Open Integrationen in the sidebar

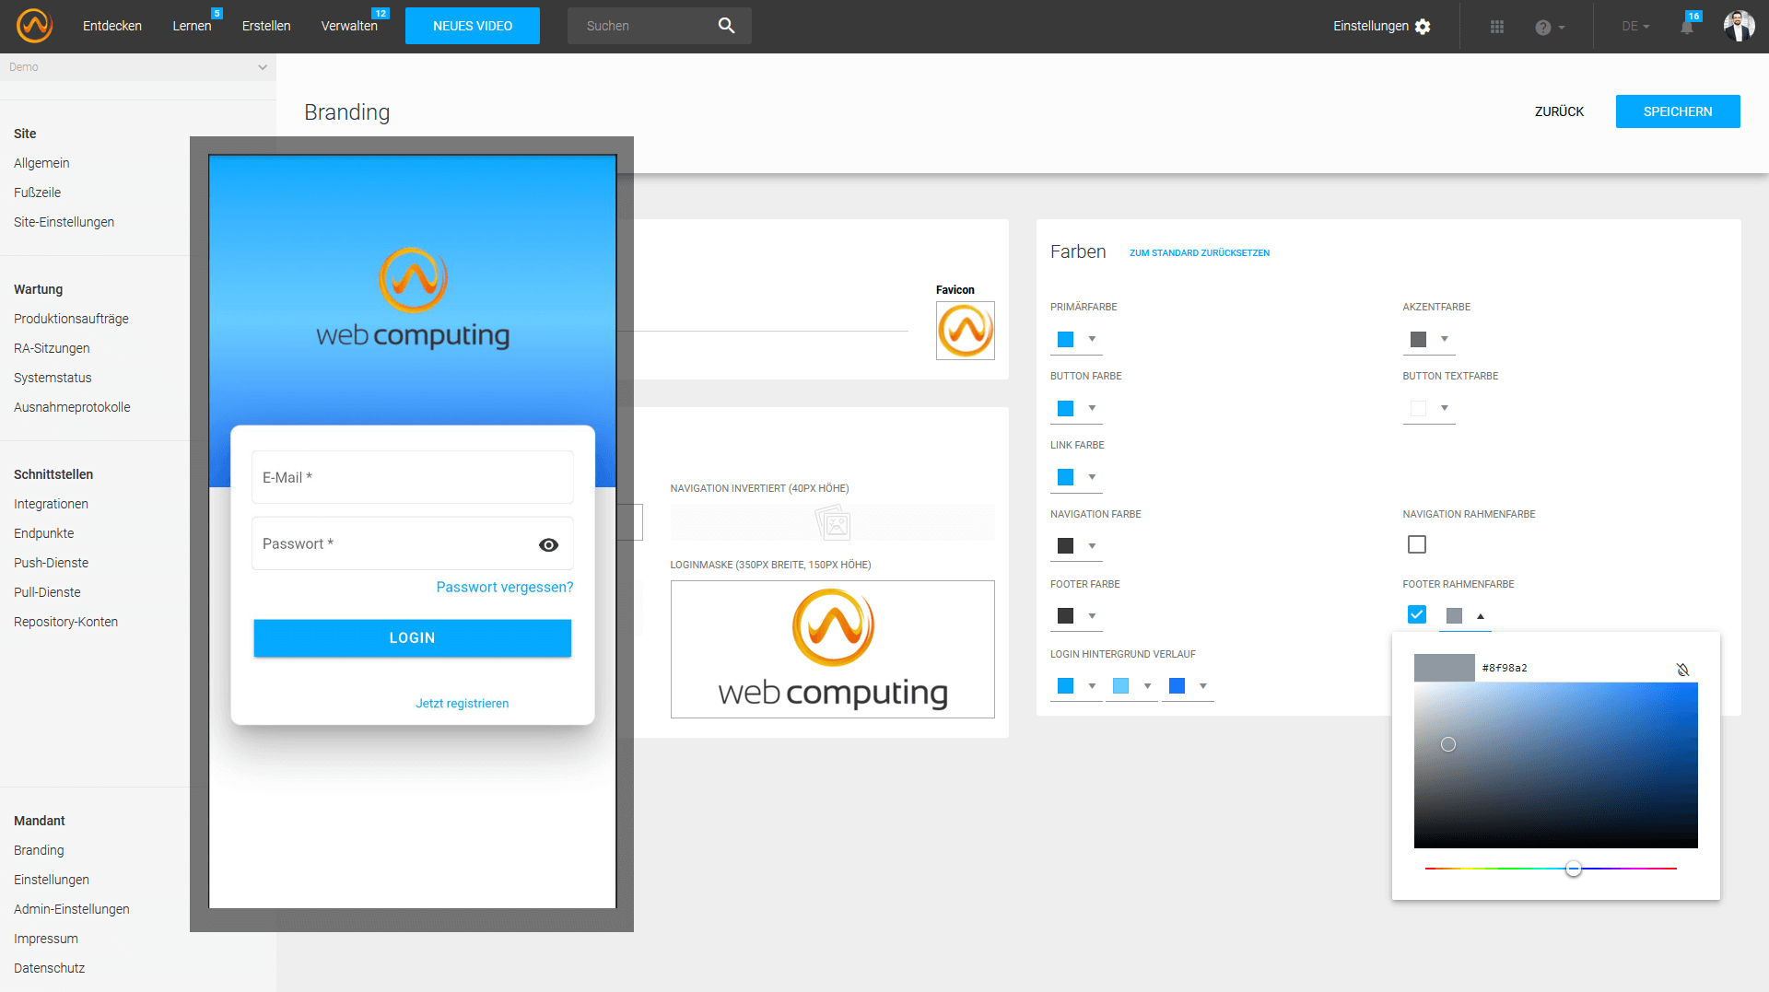tap(51, 504)
